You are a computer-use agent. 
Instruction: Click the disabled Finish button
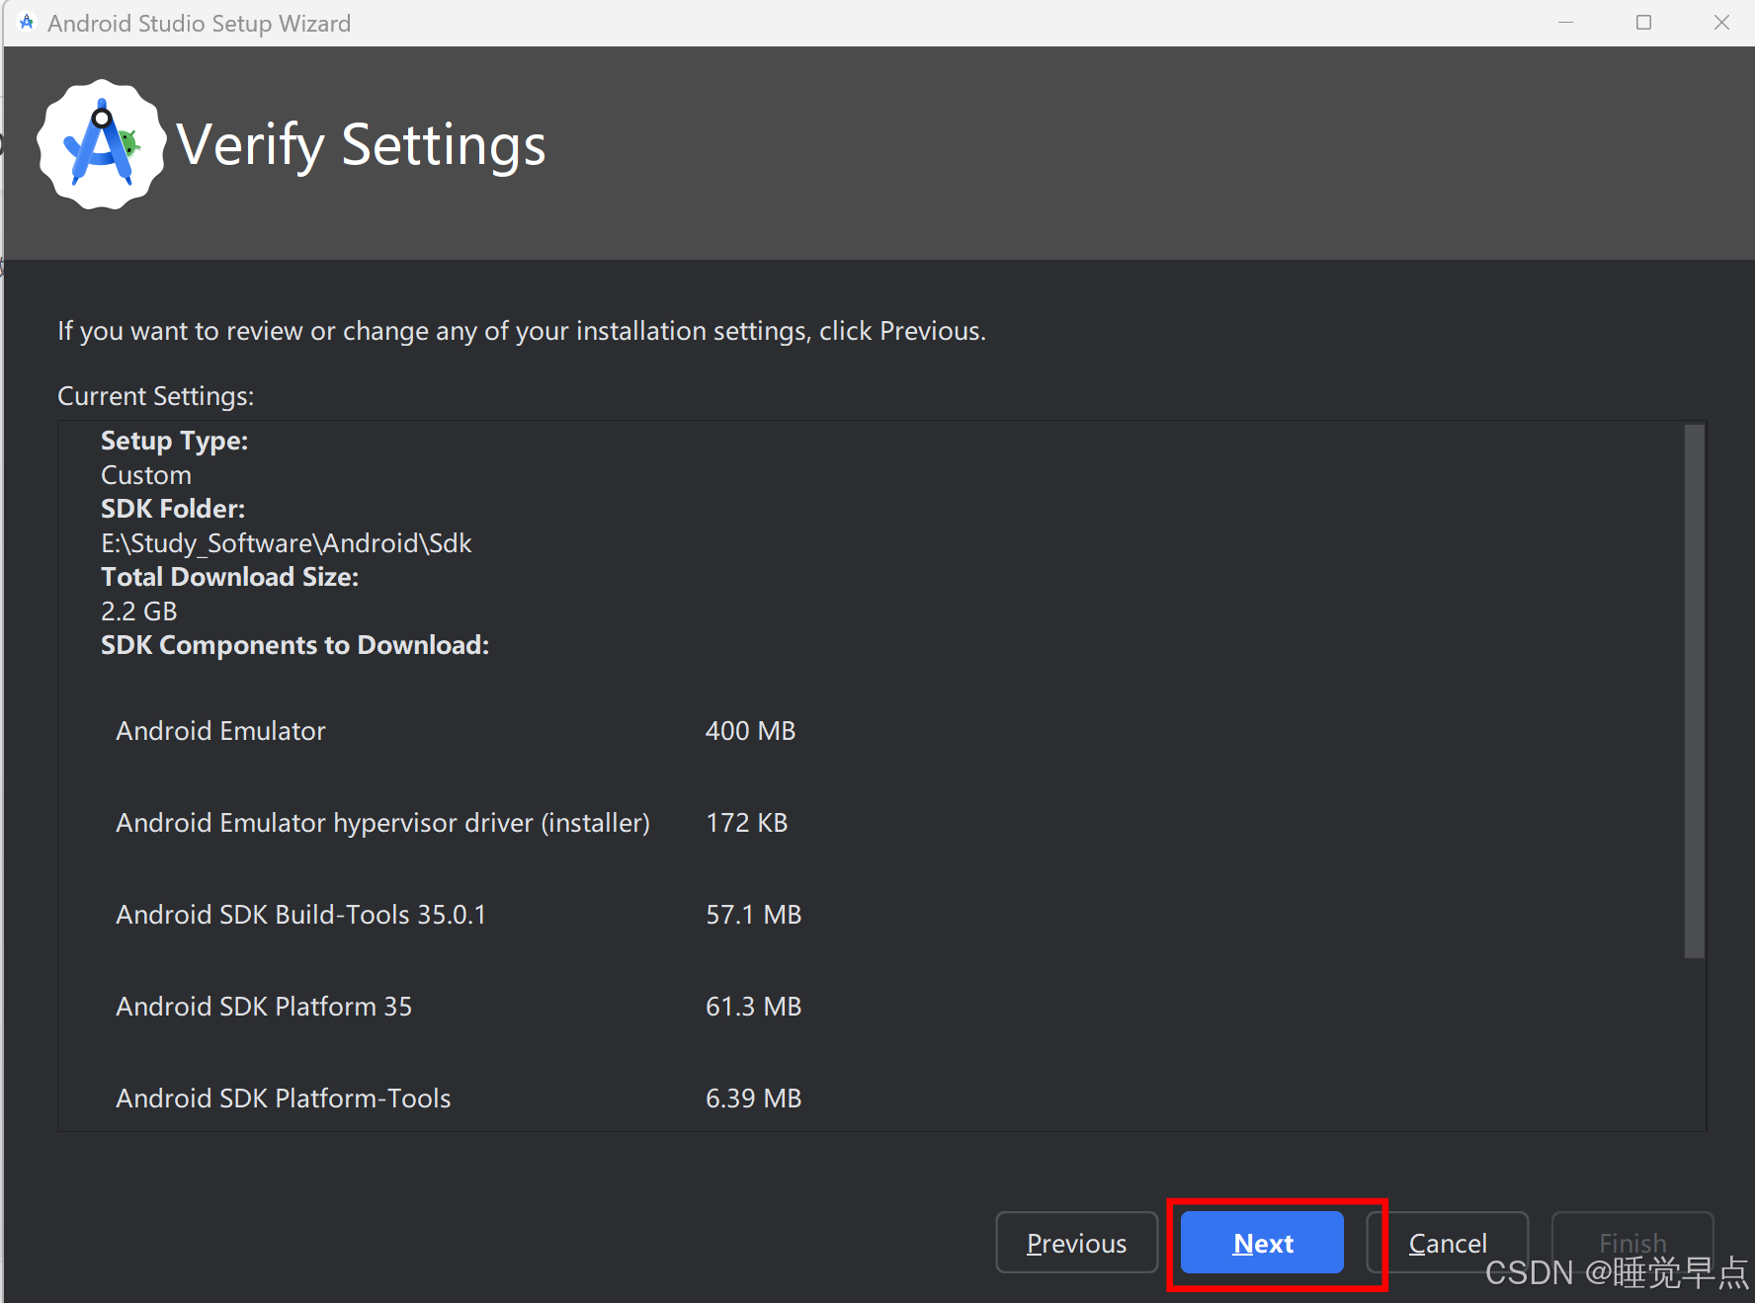click(1631, 1243)
